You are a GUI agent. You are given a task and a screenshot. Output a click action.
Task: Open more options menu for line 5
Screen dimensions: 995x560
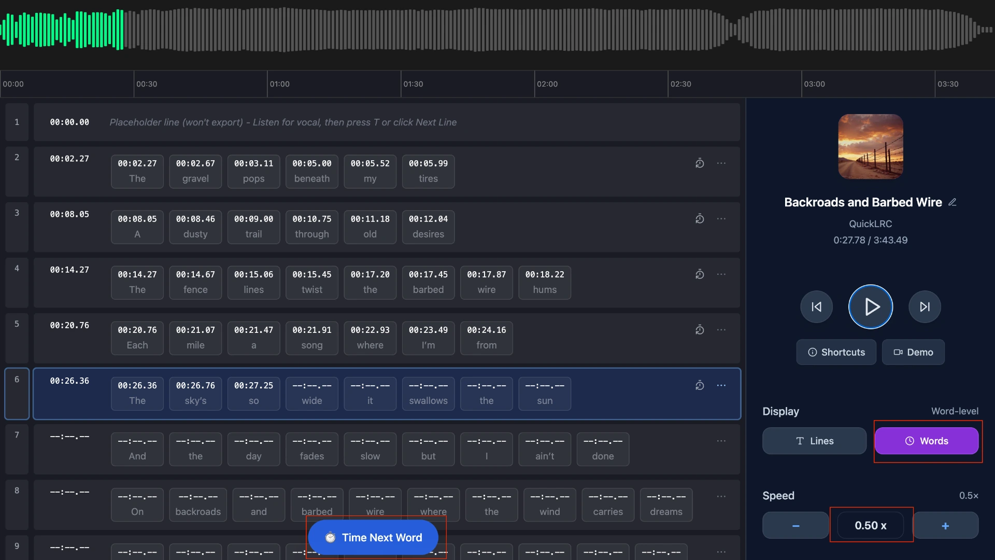721,330
